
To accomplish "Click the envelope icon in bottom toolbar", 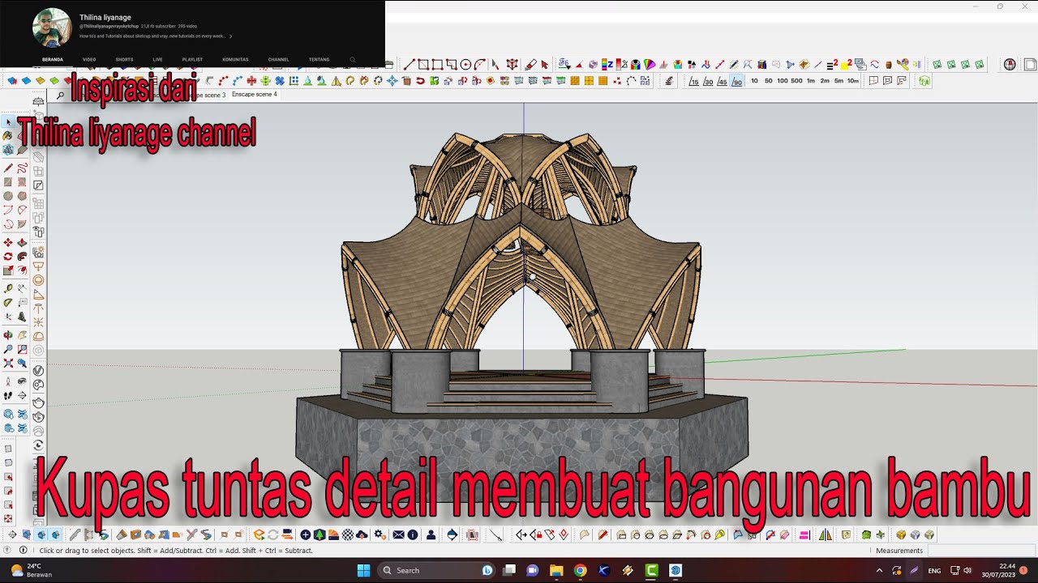I will [398, 534].
